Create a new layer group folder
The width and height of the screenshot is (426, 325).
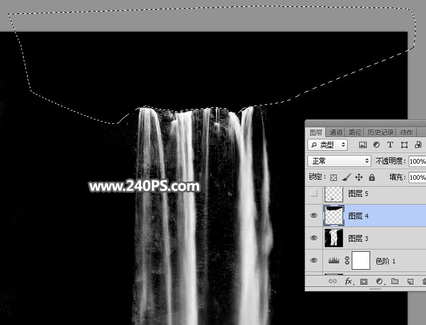395,281
